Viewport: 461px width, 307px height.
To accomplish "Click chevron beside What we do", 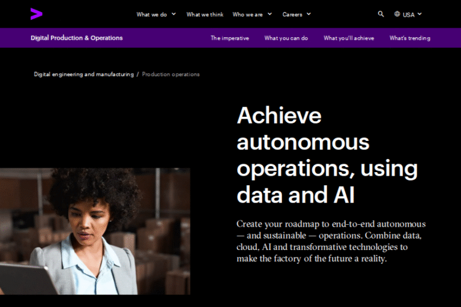I will point(173,14).
